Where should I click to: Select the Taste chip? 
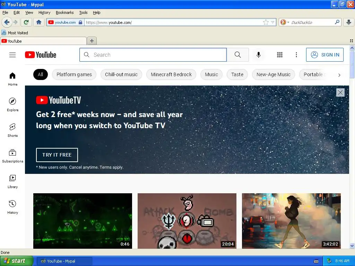click(x=237, y=74)
